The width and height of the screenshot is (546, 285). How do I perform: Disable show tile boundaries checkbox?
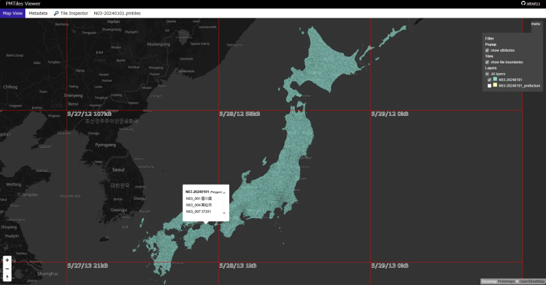pos(487,62)
